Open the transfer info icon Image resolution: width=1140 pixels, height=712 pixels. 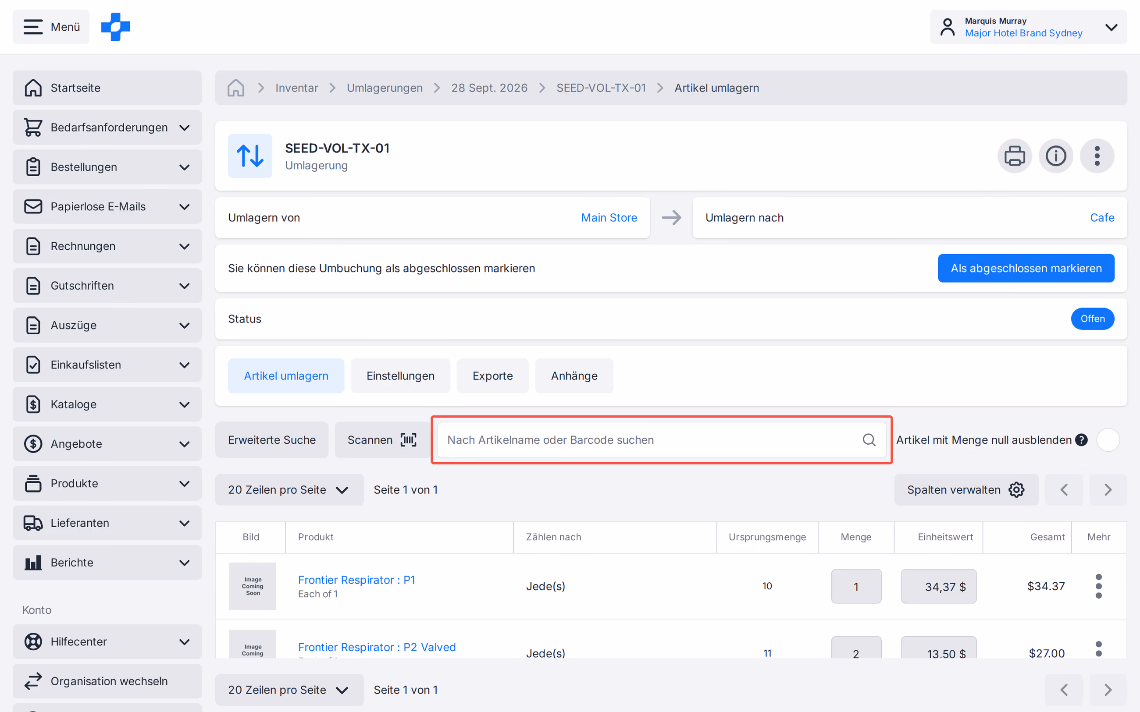click(1056, 156)
